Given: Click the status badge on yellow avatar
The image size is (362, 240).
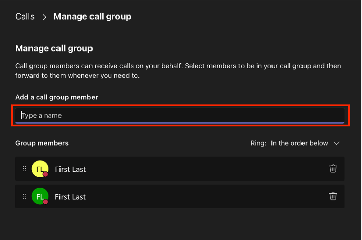Looking at the screenshot, I should (45, 174).
